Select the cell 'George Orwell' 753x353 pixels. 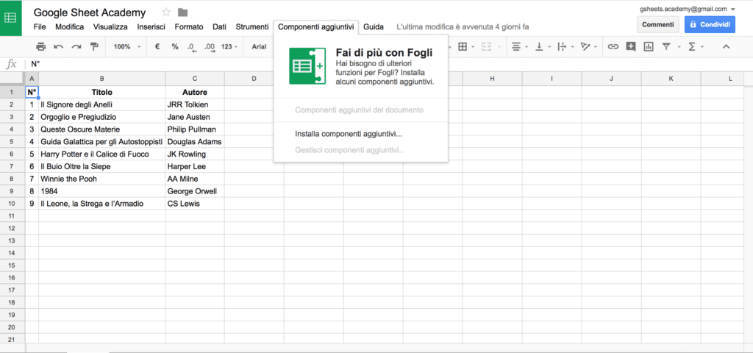click(194, 191)
